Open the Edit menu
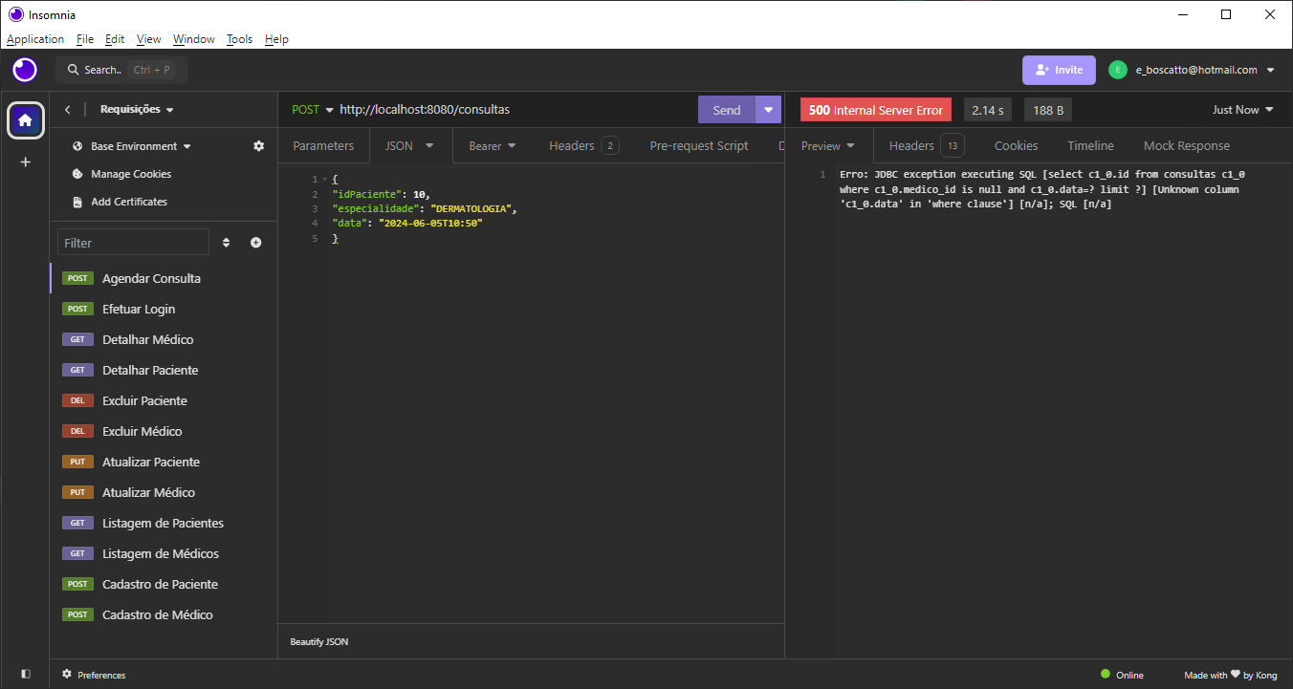Image resolution: width=1293 pixels, height=689 pixels. pyautogui.click(x=115, y=39)
